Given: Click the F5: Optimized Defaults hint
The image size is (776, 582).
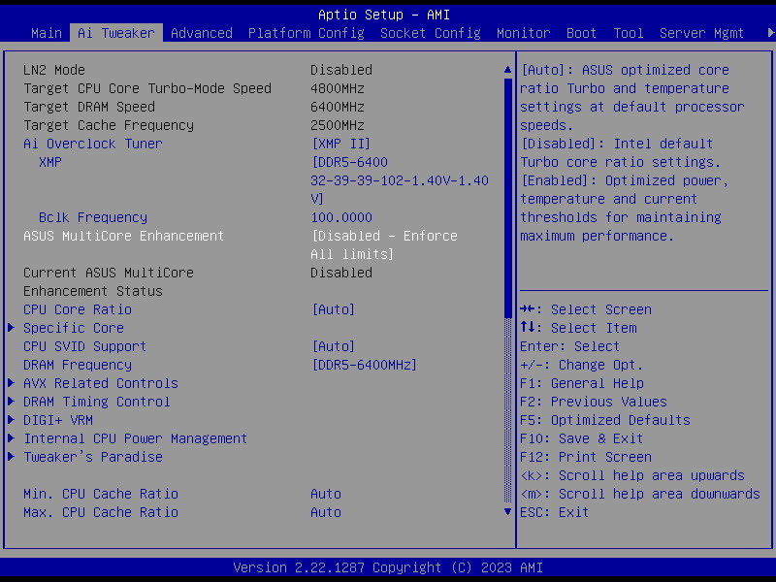Looking at the screenshot, I should [604, 420].
